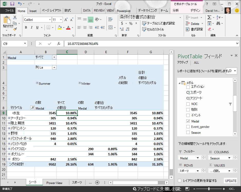Add a new sheet with plus icon
Image resolution: width=241 pixels, height=192 pixels.
coord(97,183)
